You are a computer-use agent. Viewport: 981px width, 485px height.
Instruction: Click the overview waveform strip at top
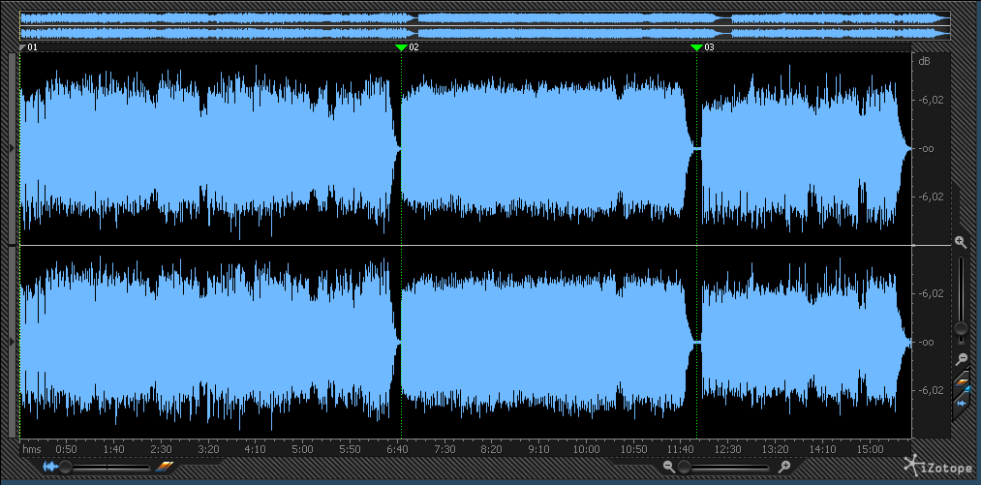click(484, 26)
